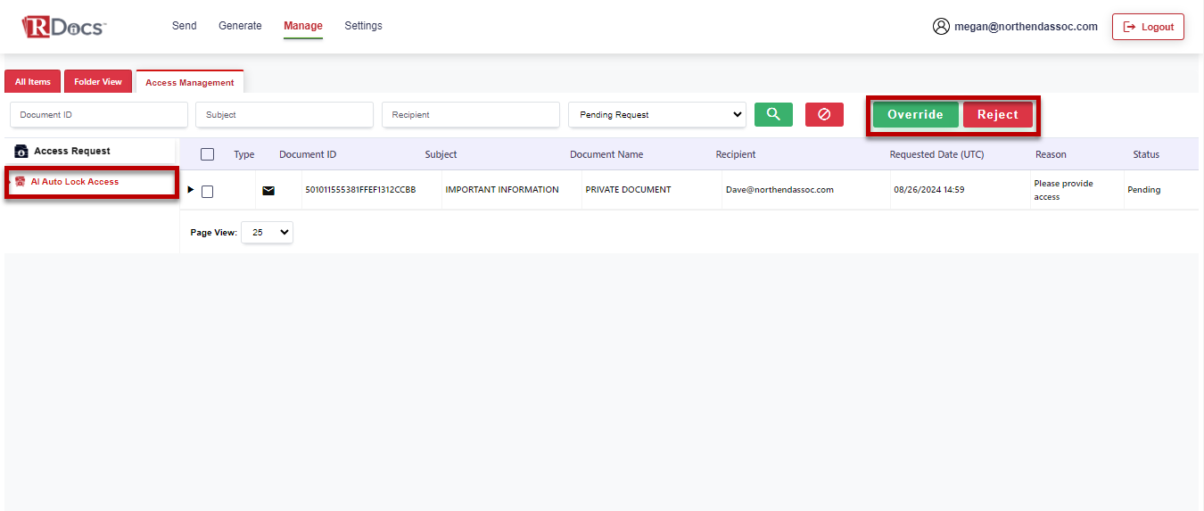Click the Page View label
Image resolution: width=1204 pixels, height=511 pixels.
tap(214, 233)
